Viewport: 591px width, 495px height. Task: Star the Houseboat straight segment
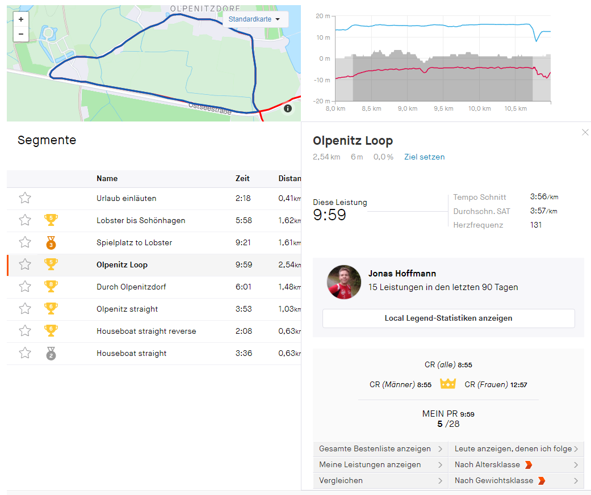click(x=25, y=353)
